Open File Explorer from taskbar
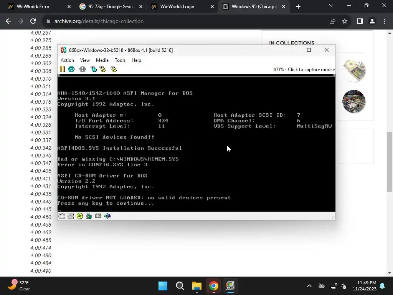393x295 pixels. click(x=197, y=286)
